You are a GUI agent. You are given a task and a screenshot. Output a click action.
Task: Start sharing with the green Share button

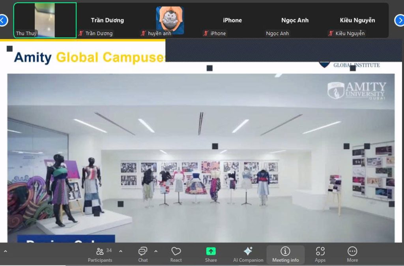211,255
